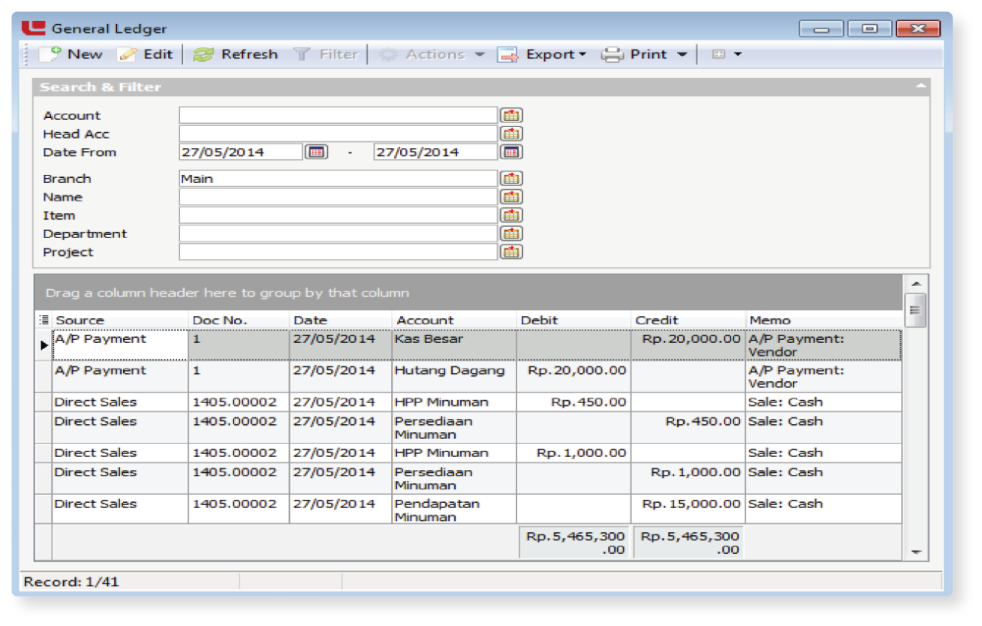Click the Project input field

point(339,252)
